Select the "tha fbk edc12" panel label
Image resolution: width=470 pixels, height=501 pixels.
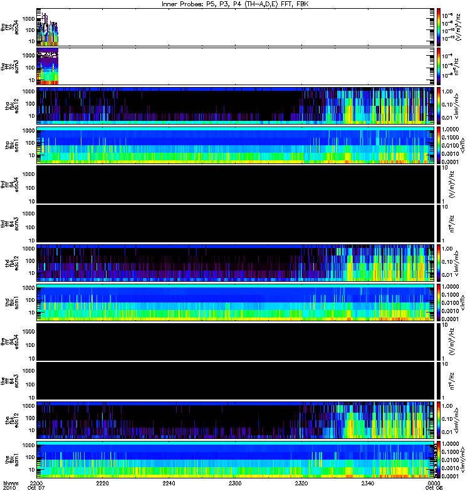pos(12,106)
